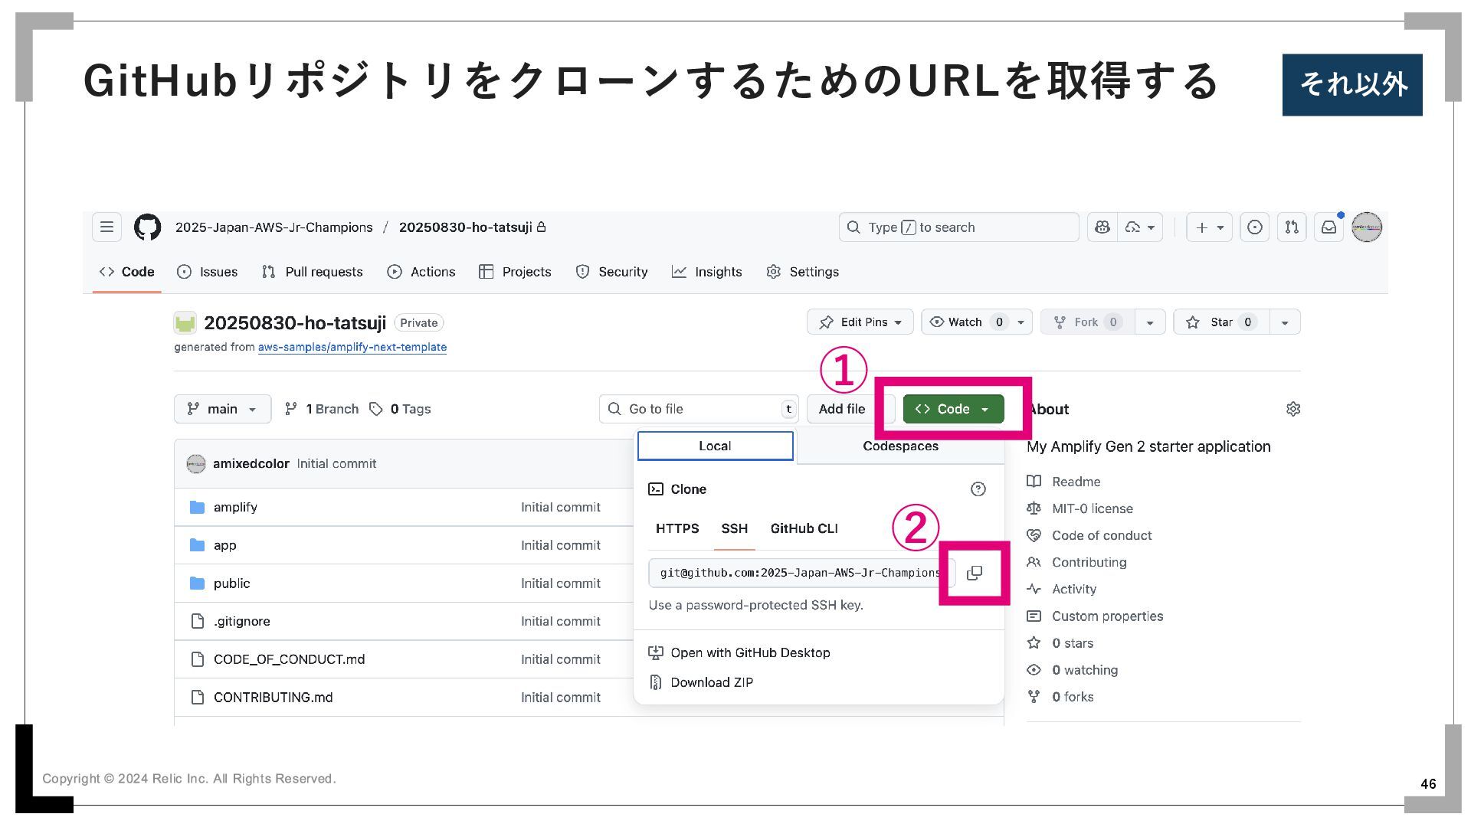View the 0 Tags link
Screen dimensions: 1471x827
[x=400, y=409]
